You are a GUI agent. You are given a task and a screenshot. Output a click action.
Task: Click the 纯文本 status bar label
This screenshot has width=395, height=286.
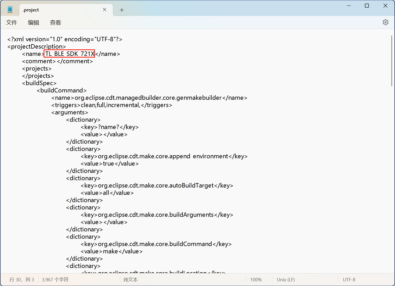[x=130, y=280]
